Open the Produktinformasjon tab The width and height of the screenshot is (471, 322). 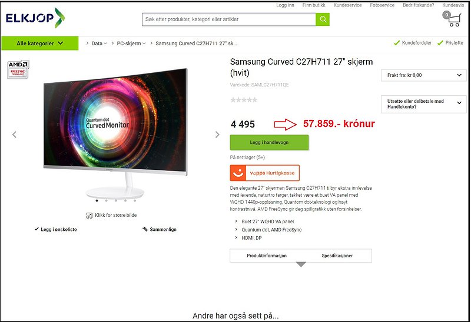(x=267, y=256)
